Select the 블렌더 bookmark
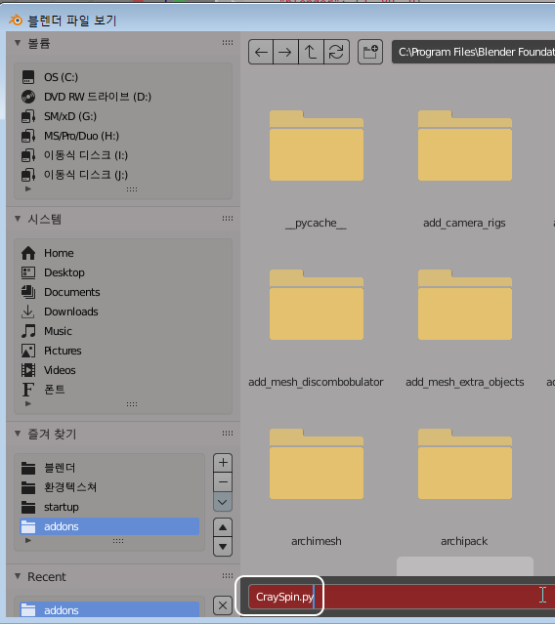555x624 pixels. pyautogui.click(x=109, y=468)
